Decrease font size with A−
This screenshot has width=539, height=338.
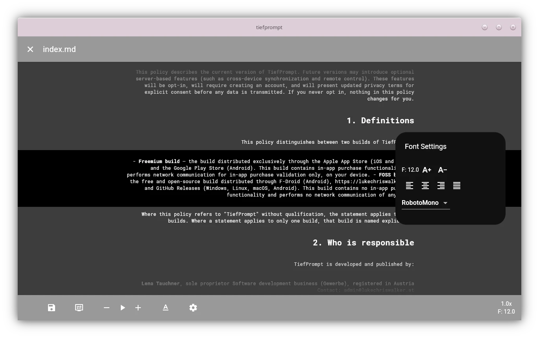coord(443,170)
